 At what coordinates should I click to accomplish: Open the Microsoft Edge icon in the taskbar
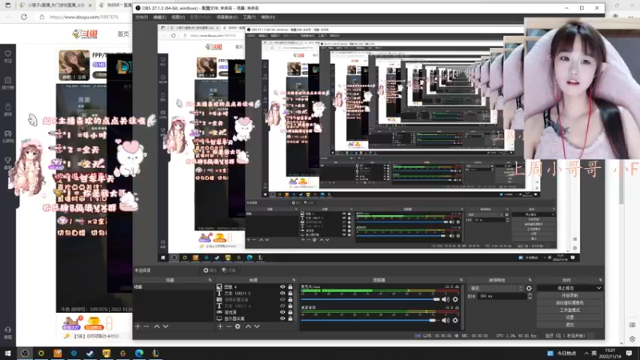click(x=139, y=353)
